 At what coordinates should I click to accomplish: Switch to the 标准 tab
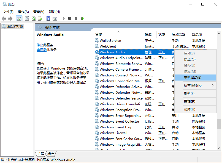[51, 154]
